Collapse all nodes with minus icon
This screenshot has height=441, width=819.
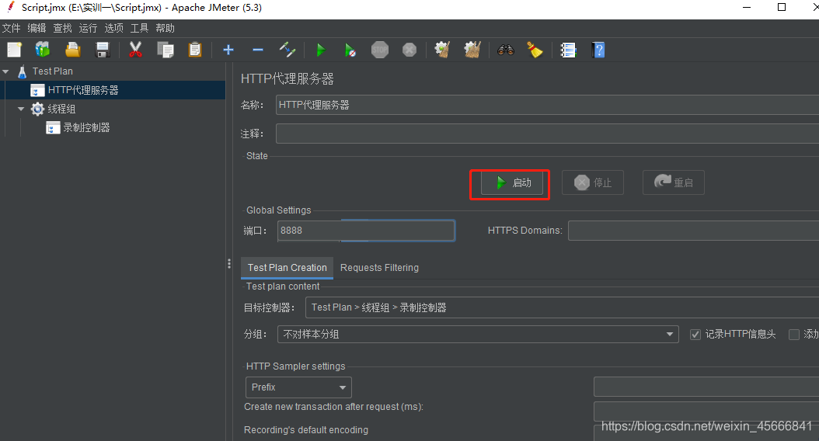[257, 50]
